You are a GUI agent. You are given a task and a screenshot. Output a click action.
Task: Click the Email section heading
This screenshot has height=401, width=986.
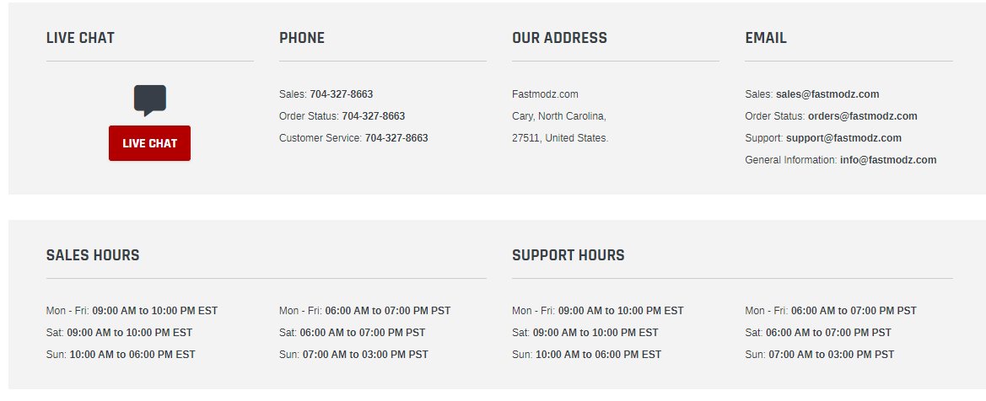pos(766,38)
